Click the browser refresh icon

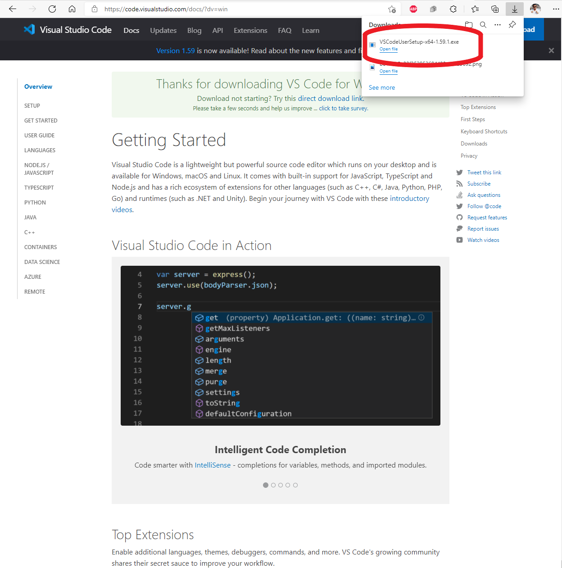52,9
